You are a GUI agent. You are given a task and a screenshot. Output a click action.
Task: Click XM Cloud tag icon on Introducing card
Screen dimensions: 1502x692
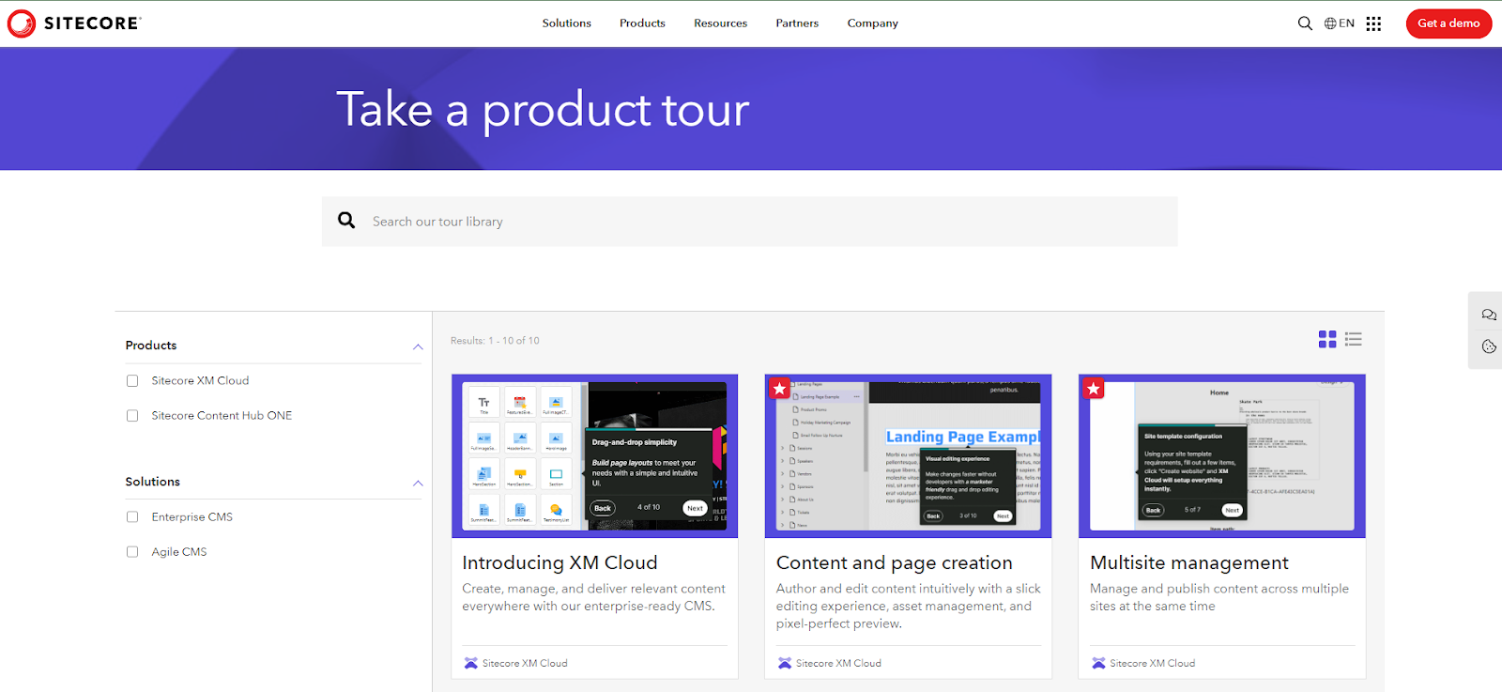(x=470, y=663)
